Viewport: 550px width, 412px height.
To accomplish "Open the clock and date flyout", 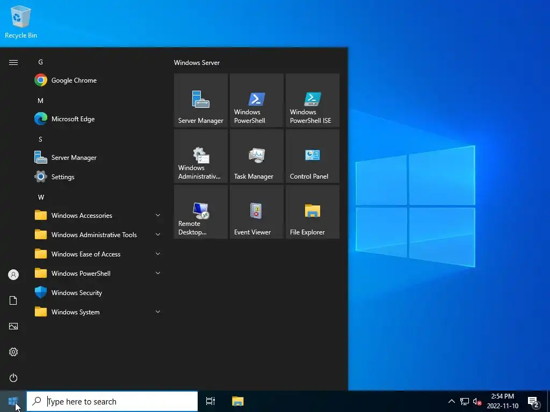I will pos(502,401).
